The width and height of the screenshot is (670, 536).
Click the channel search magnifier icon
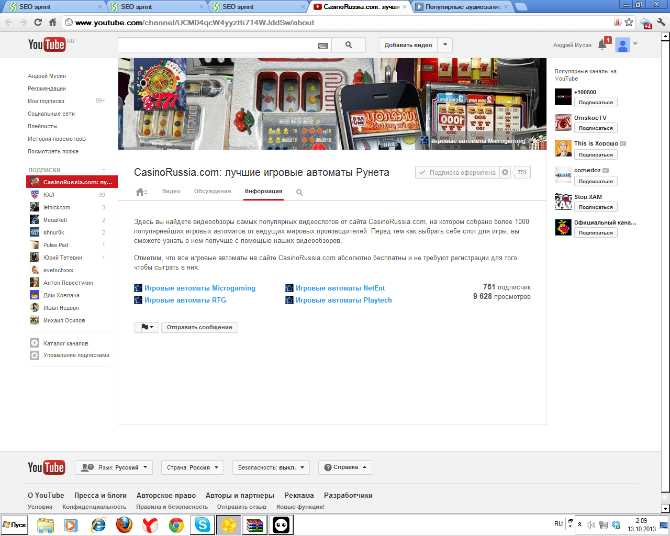click(299, 192)
